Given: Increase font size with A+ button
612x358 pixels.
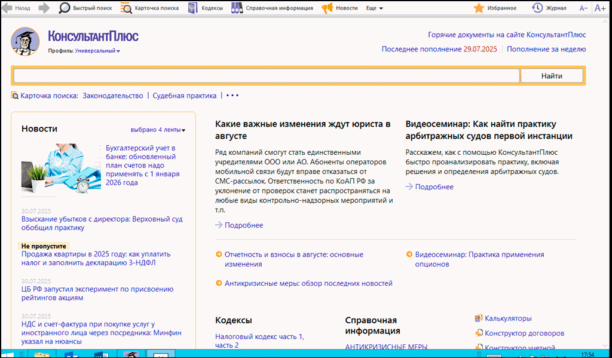Looking at the screenshot, I should pos(600,8).
